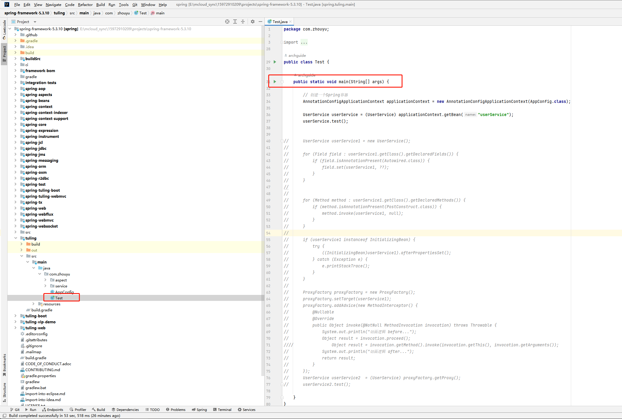
Task: Expand the tuling-boot module
Action: pos(15,316)
